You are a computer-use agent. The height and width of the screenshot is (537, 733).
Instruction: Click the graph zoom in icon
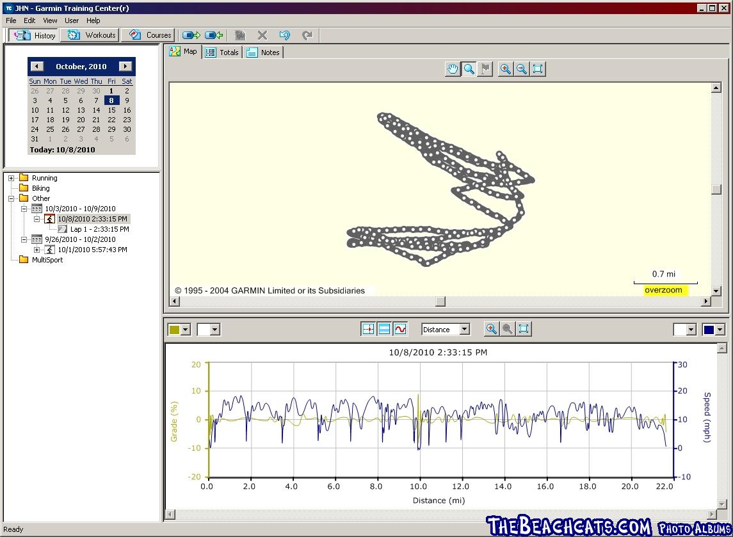coord(491,329)
